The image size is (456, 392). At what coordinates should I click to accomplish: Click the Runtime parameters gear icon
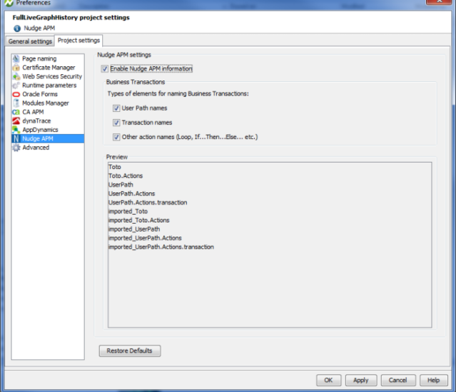pos(16,86)
